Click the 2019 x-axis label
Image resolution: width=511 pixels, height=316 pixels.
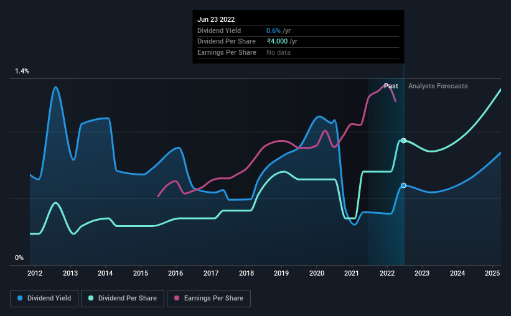click(281, 273)
